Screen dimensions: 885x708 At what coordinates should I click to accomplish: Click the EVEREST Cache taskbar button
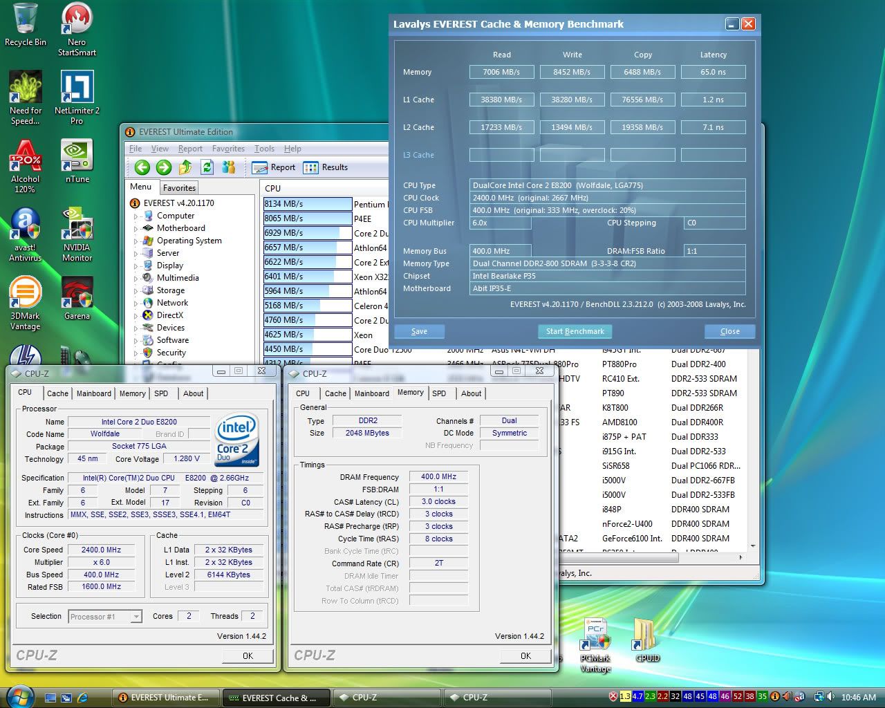[276, 698]
